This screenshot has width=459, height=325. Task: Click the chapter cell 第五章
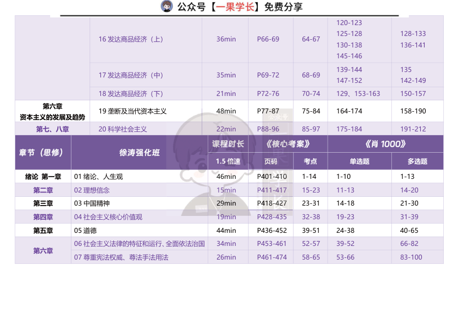pyautogui.click(x=43, y=231)
